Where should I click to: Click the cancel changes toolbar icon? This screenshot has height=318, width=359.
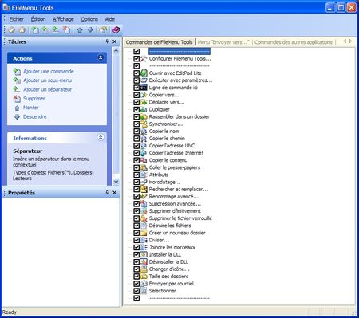click(x=22, y=30)
